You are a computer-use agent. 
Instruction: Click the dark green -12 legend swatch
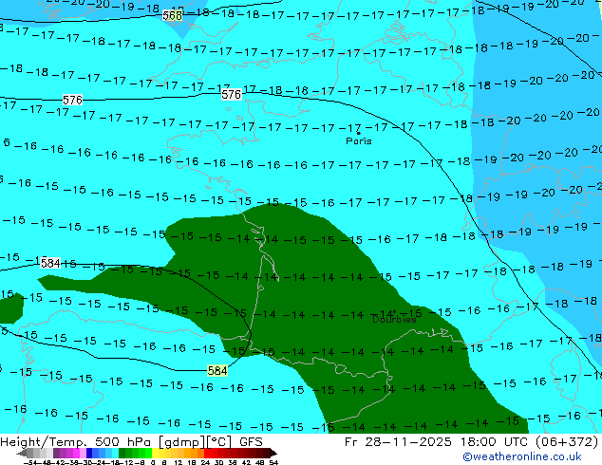pos(122,453)
